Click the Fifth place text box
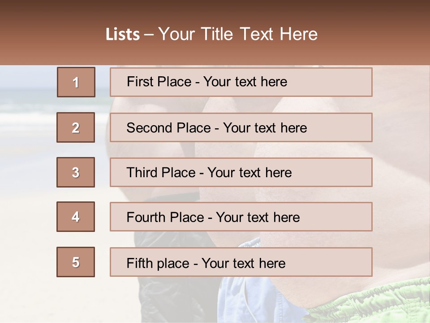The width and height of the screenshot is (430, 323). (241, 262)
